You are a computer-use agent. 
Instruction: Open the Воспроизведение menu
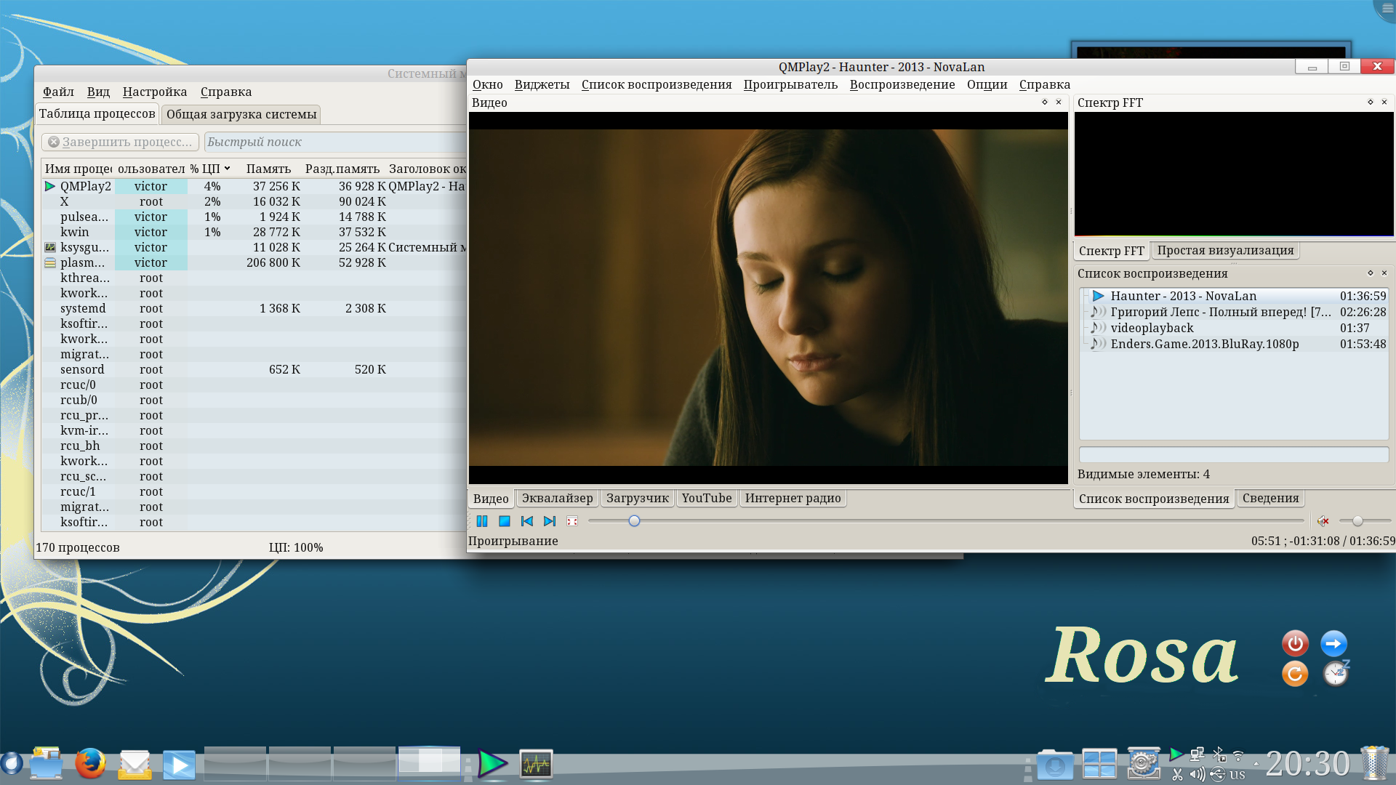click(902, 85)
